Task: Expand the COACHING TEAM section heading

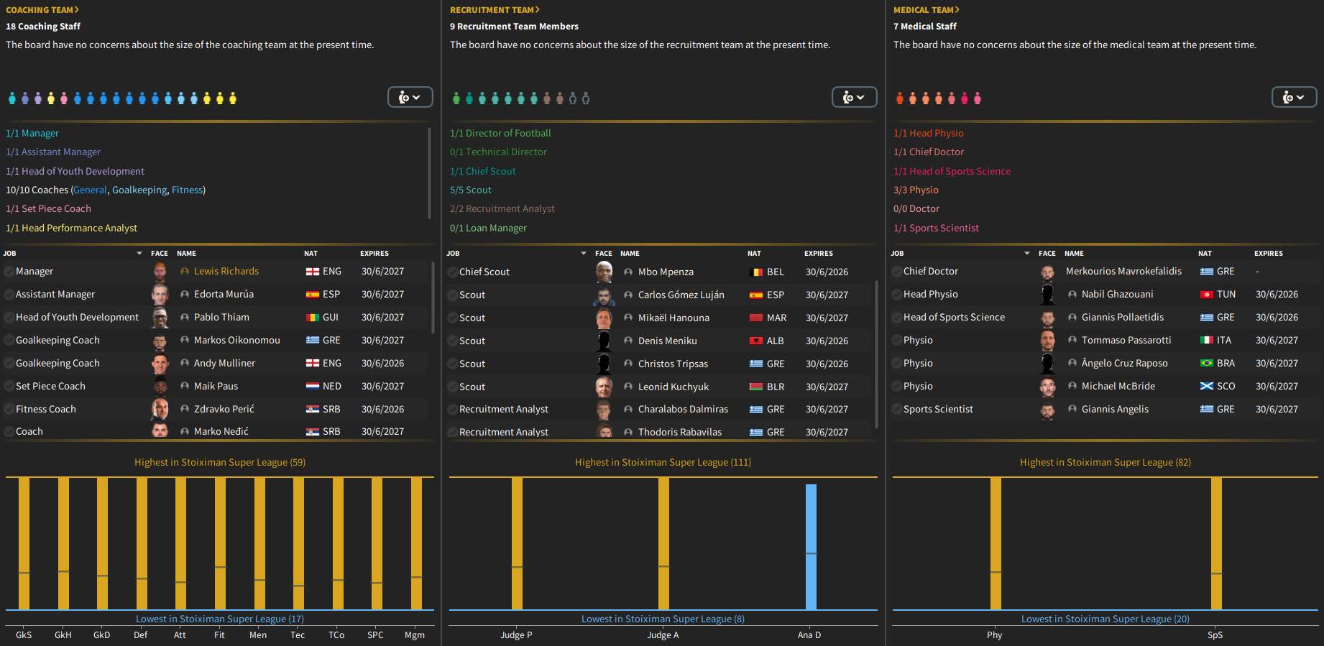Action: coord(42,10)
